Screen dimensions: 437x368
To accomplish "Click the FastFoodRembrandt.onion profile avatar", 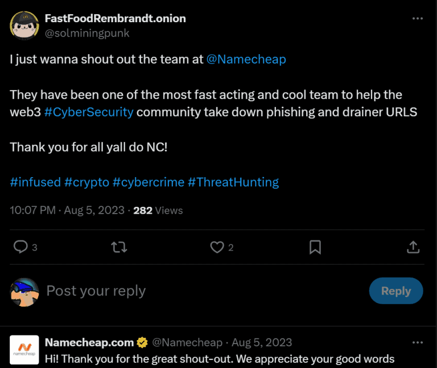I will coord(24,26).
